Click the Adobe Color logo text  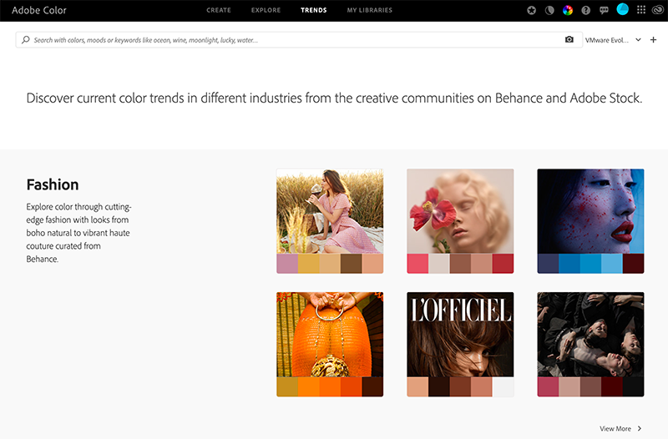tap(39, 11)
